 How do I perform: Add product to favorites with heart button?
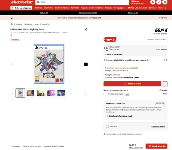point(165,84)
